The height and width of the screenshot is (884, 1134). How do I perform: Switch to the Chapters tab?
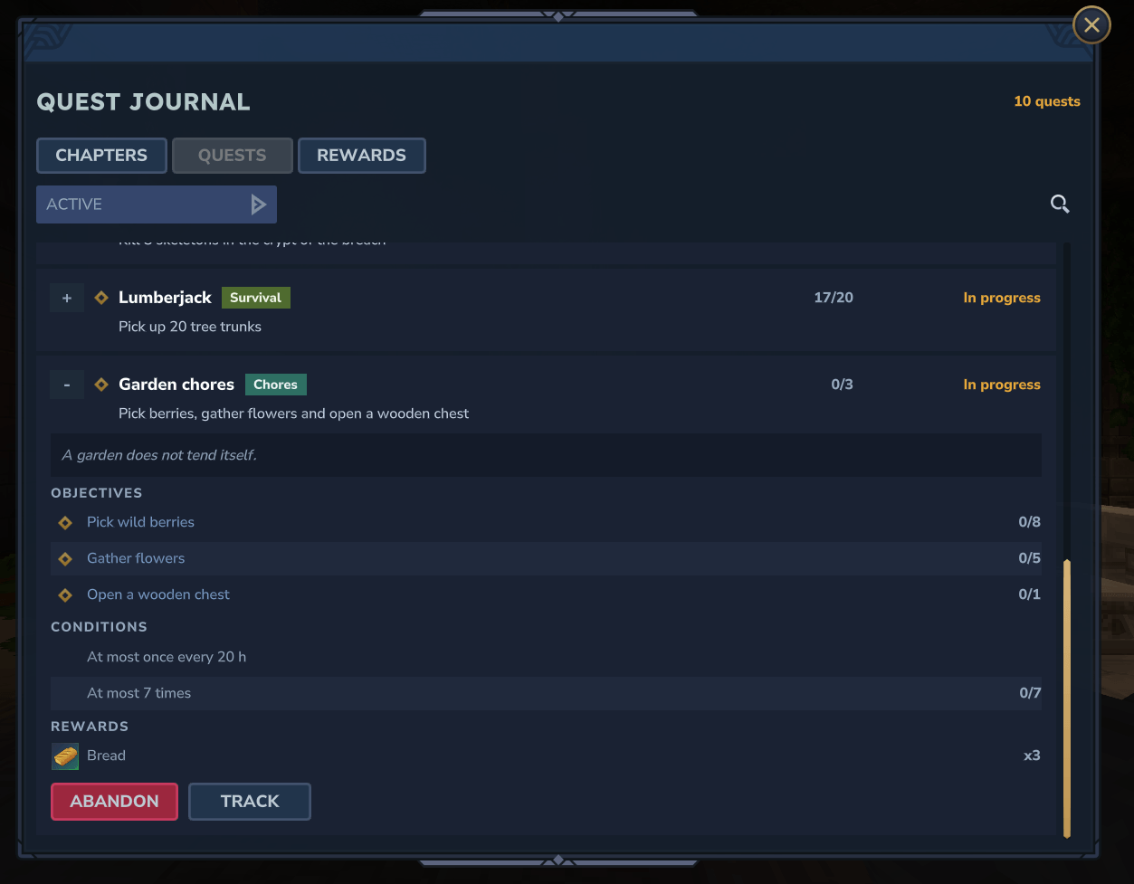(101, 155)
